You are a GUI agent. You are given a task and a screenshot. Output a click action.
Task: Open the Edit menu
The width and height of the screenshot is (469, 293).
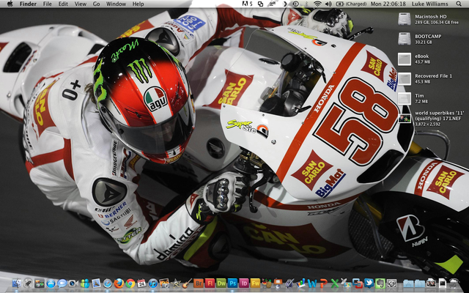63,4
